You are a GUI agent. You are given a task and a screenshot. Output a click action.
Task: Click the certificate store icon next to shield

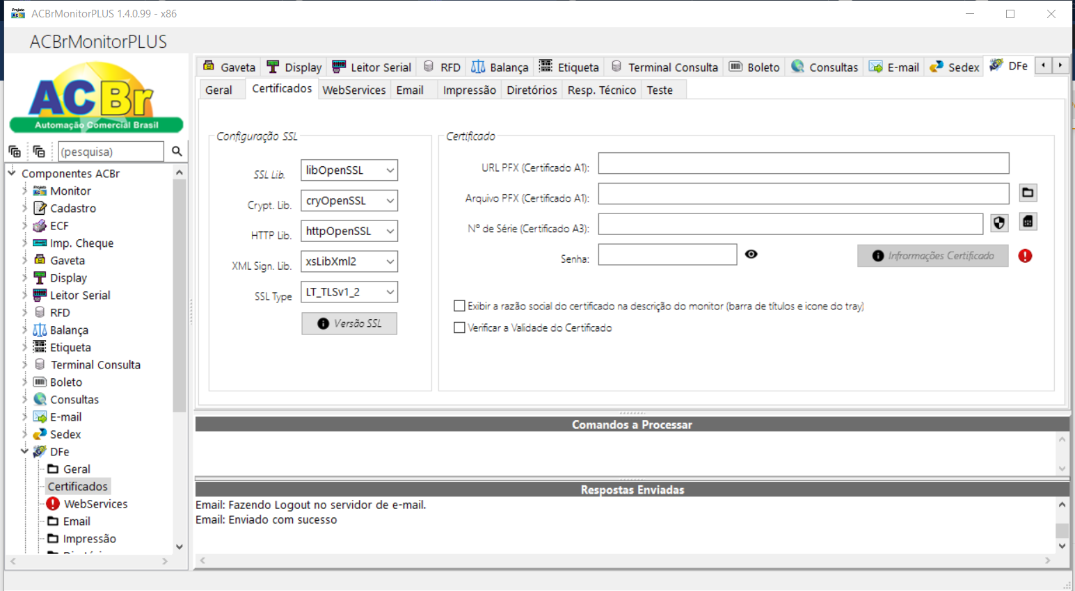pyautogui.click(x=1028, y=222)
